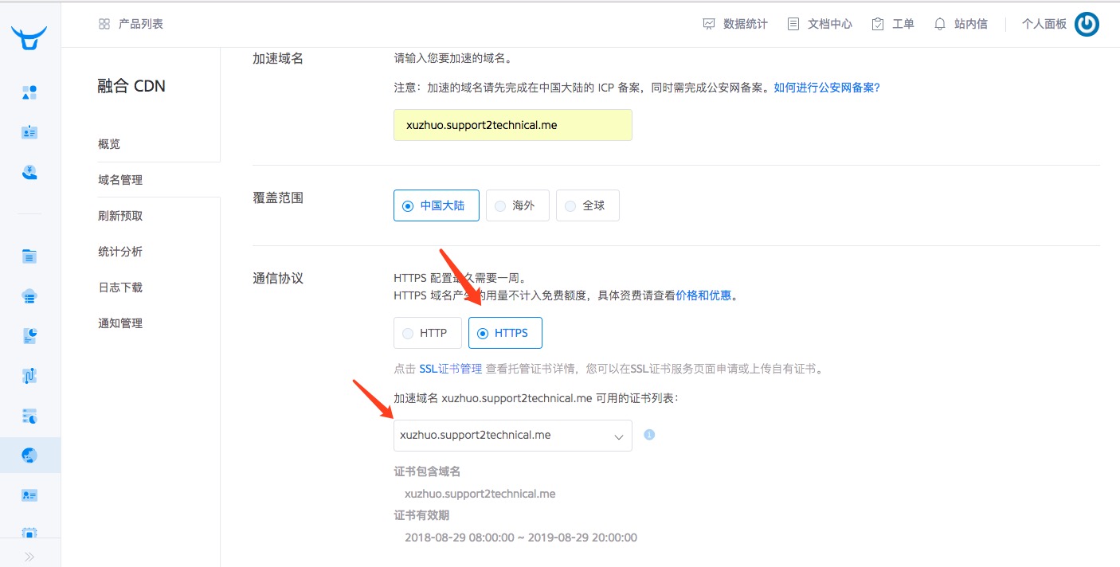Click the info icon beside the certificate dropdown
1120x567 pixels.
click(x=648, y=435)
